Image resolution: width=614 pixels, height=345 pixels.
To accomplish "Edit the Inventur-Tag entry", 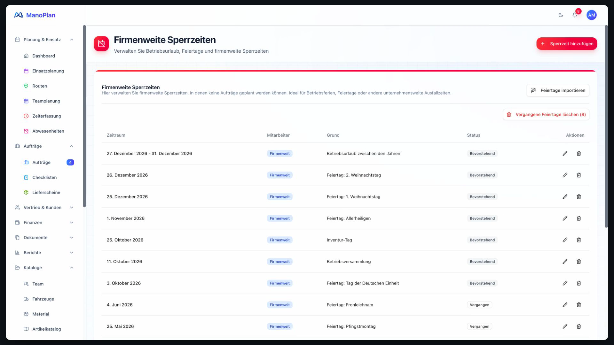I will (x=565, y=240).
